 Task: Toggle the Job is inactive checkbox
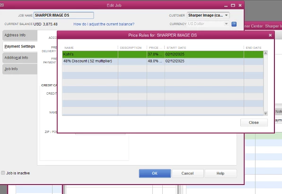point(3,173)
